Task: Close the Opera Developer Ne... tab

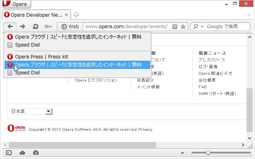Action: coord(67,15)
